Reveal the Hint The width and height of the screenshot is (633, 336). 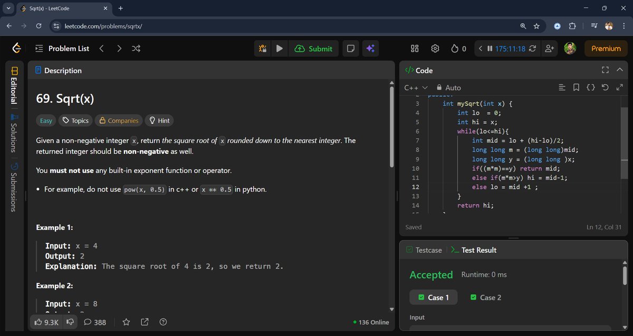159,121
